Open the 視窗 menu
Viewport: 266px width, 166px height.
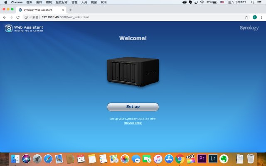[94, 2]
